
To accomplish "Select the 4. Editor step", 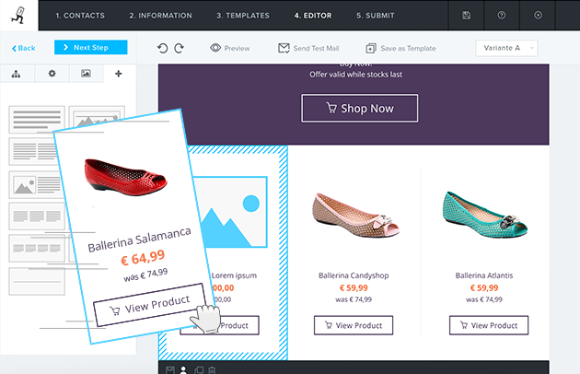I will point(313,16).
